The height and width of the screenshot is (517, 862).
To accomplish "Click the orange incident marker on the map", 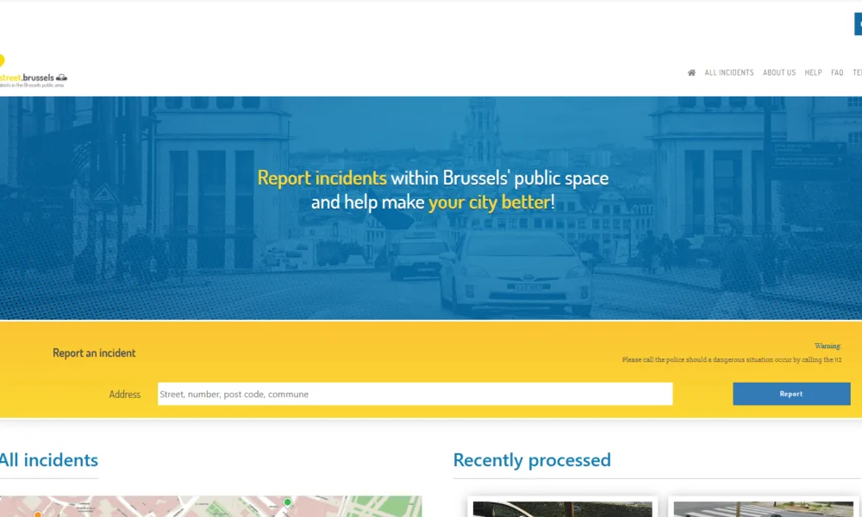I will click(x=38, y=514).
